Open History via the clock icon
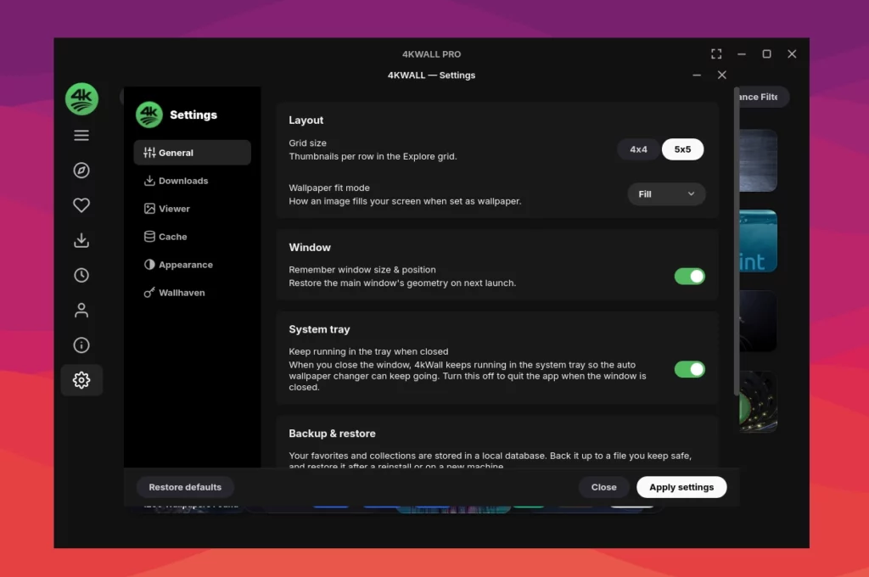869x577 pixels. coord(81,275)
